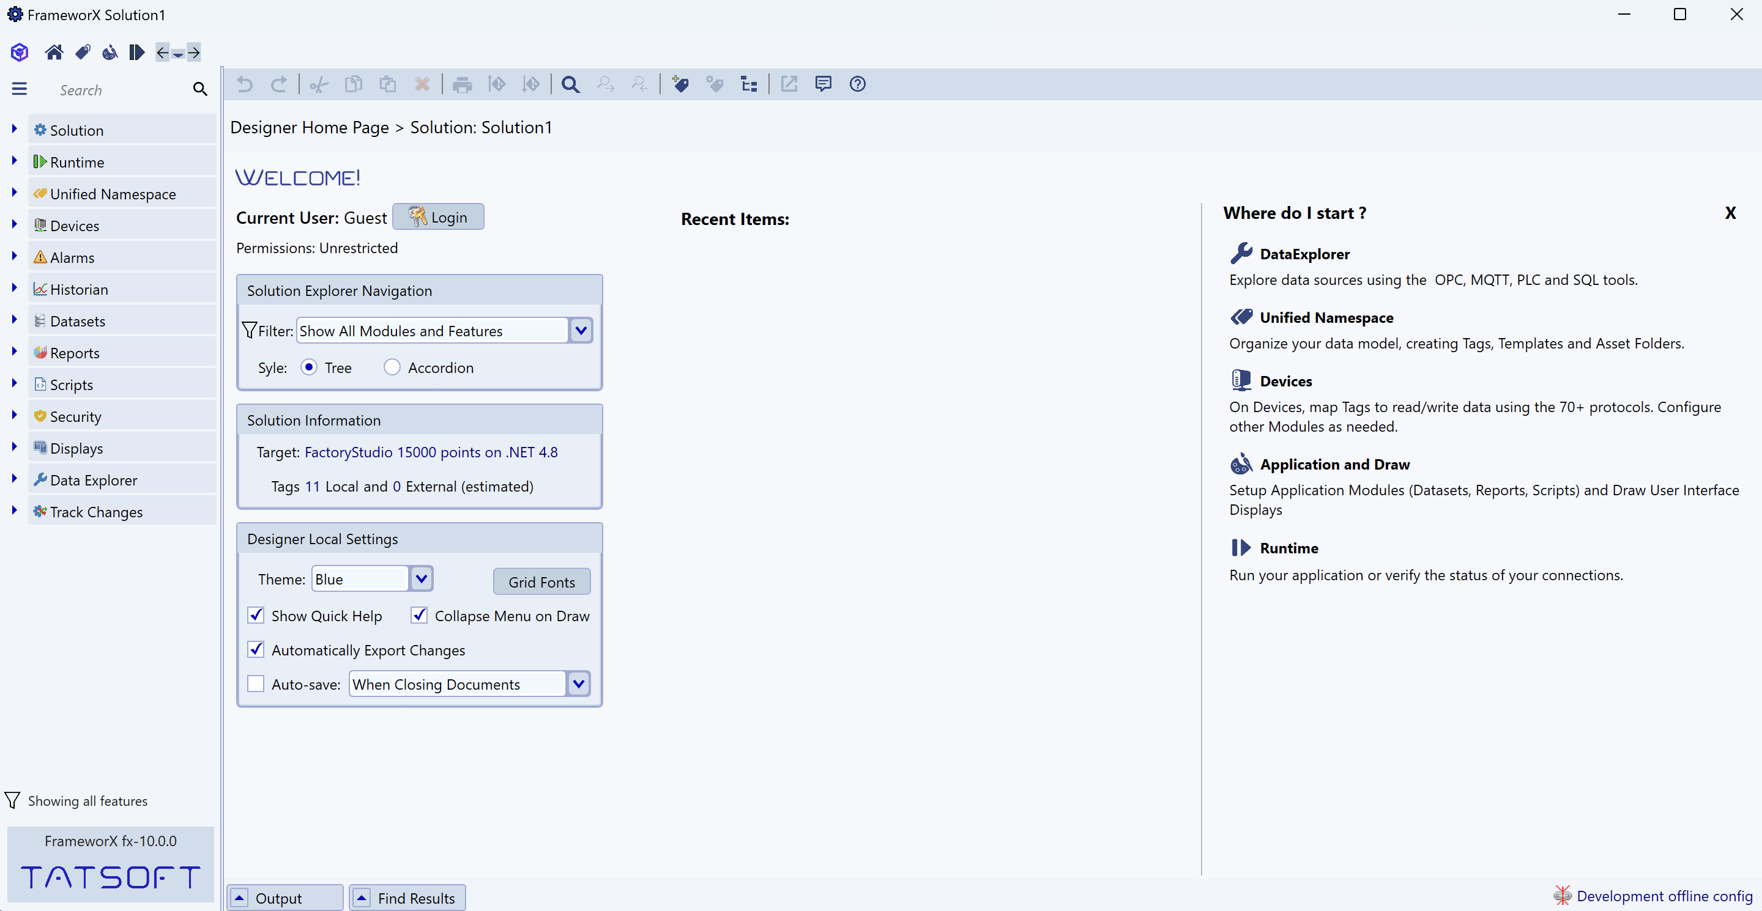Click the Draw palette icon in top toolbar

(110, 52)
